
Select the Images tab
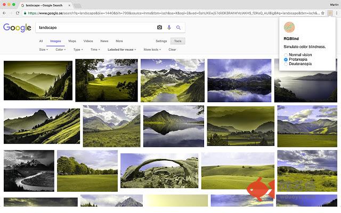55,41
